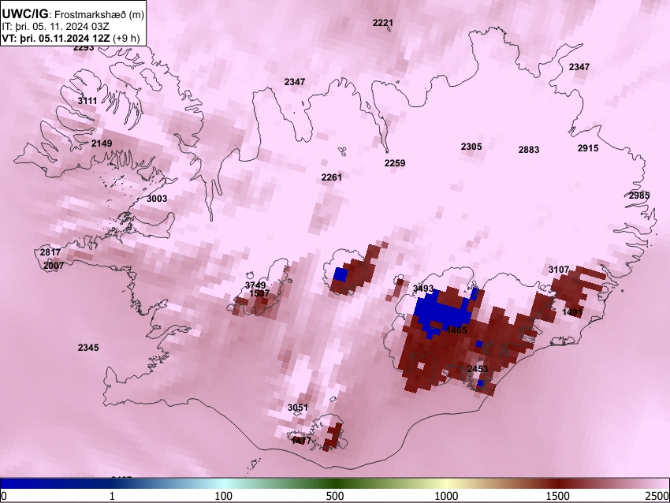
Task: Click the dark green section of the color bar
Action: pos(335,484)
